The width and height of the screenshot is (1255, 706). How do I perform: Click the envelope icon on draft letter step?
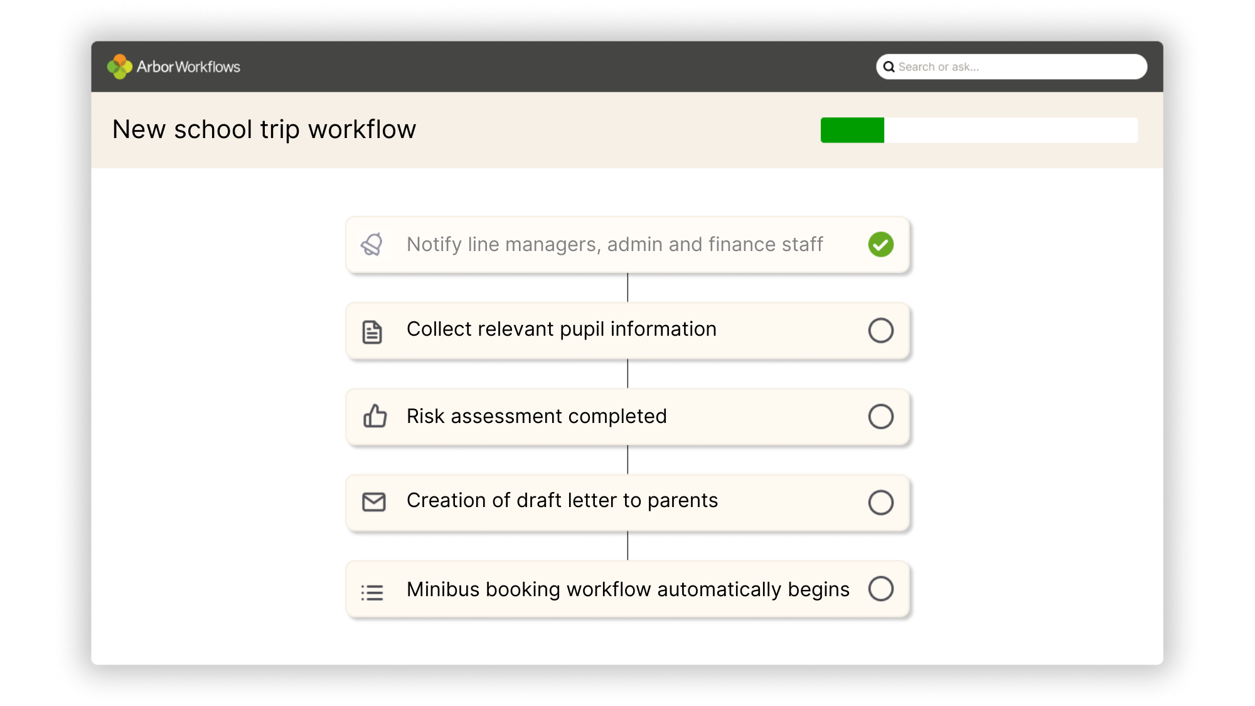tap(373, 501)
